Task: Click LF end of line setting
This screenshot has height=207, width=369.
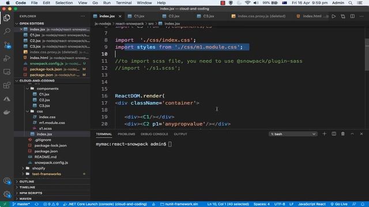Action: coord(291,204)
